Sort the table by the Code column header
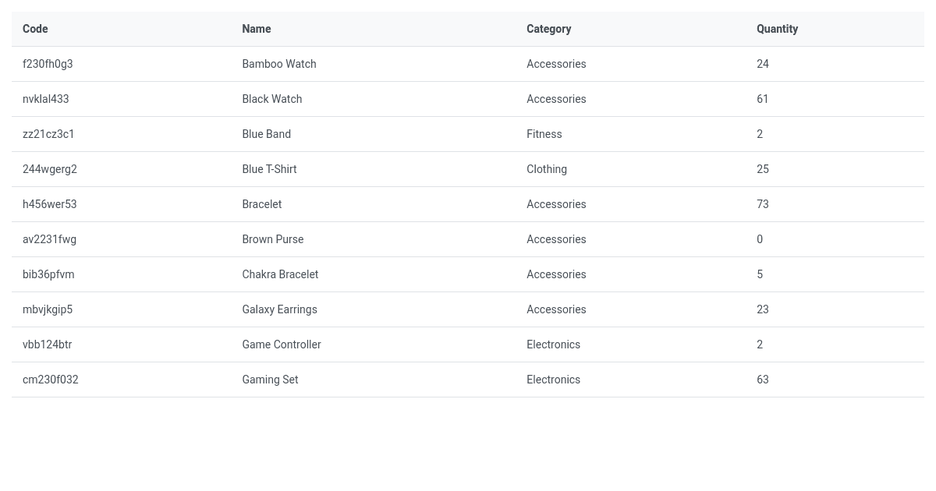This screenshot has width=936, height=491. click(x=35, y=29)
